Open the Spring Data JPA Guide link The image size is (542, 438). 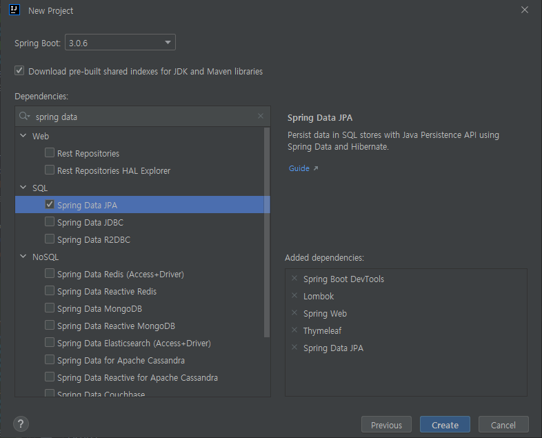[303, 168]
